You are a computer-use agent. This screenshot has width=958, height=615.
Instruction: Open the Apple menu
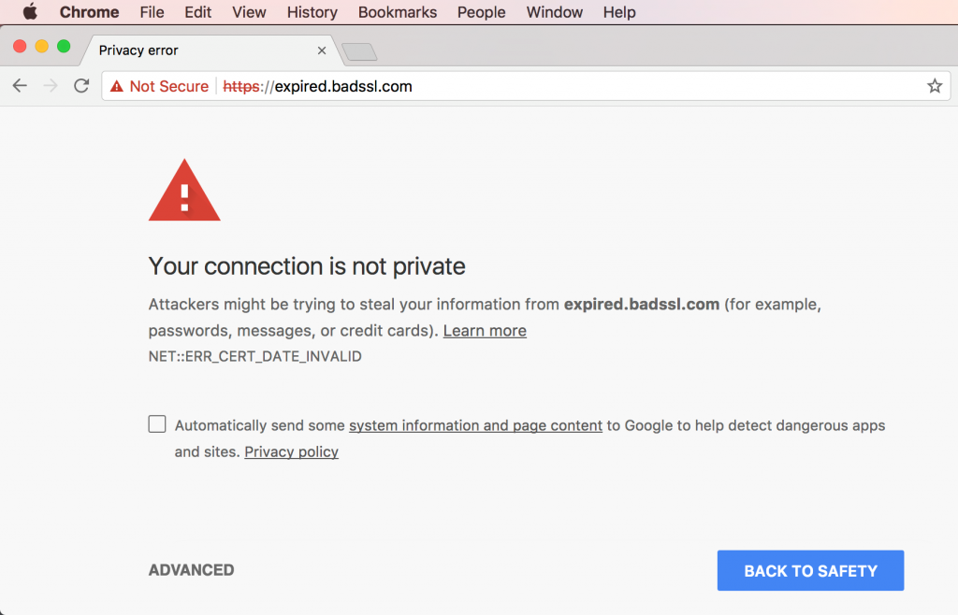pyautogui.click(x=29, y=12)
